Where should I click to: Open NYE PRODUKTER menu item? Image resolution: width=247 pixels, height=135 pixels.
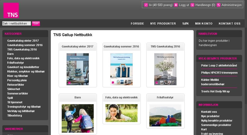(x=163, y=24)
